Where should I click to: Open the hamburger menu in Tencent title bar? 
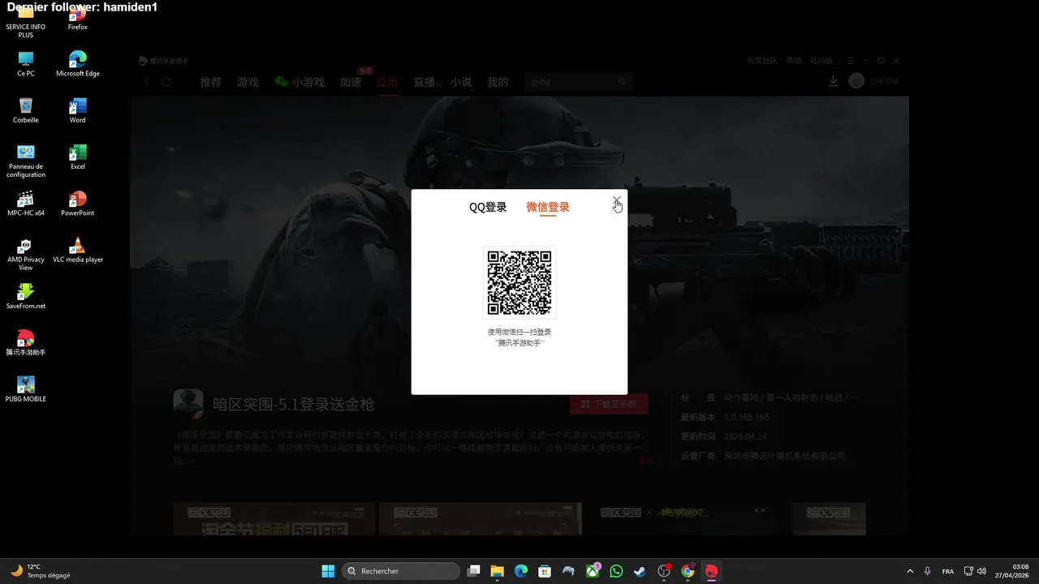pyautogui.click(x=850, y=61)
